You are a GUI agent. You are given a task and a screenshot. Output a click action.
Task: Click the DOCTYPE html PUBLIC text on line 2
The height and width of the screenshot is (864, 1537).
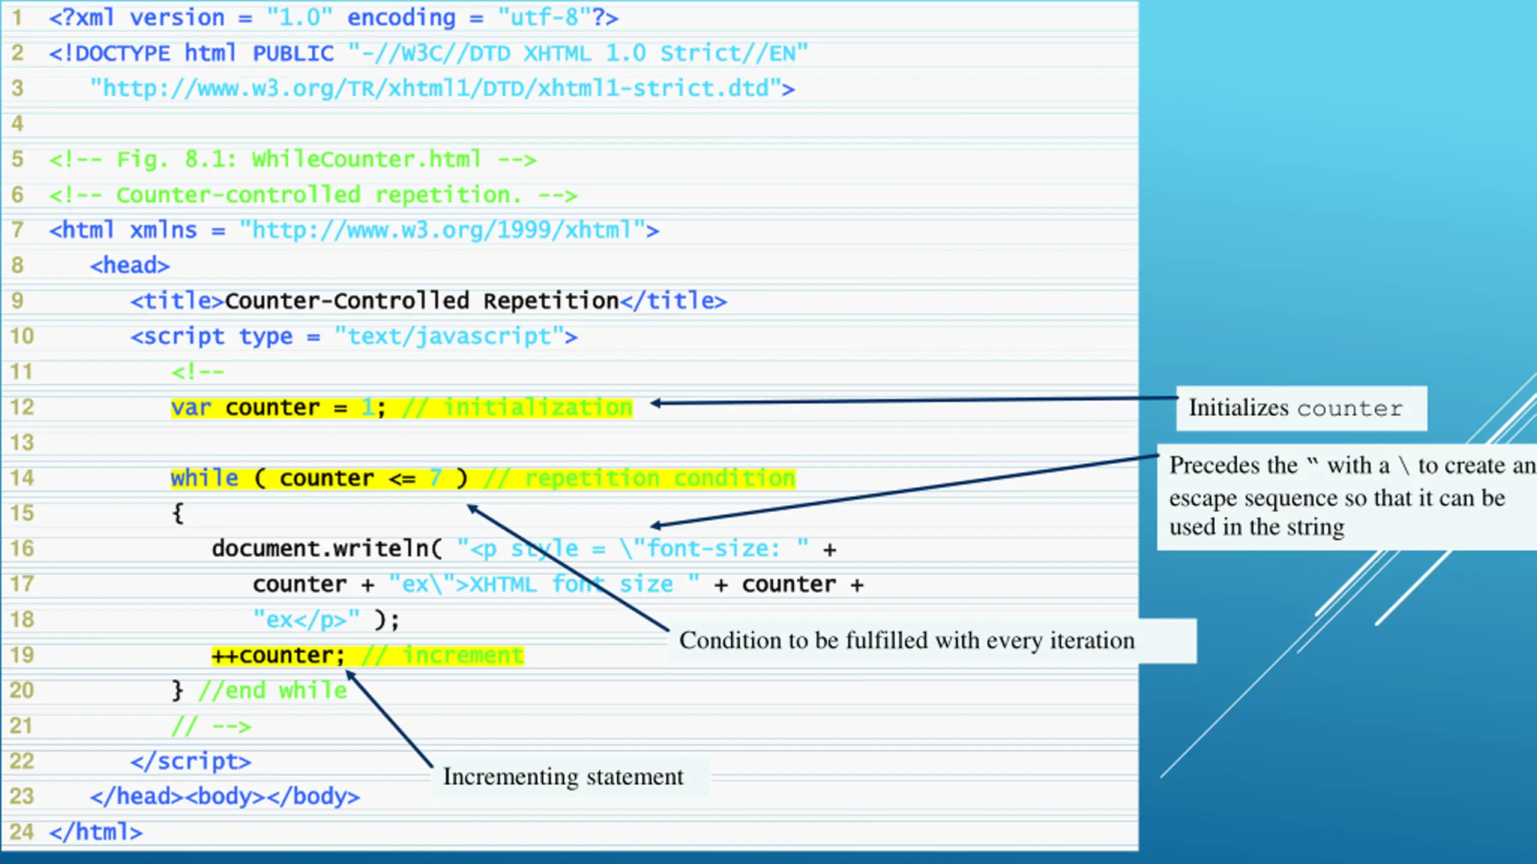191,53
